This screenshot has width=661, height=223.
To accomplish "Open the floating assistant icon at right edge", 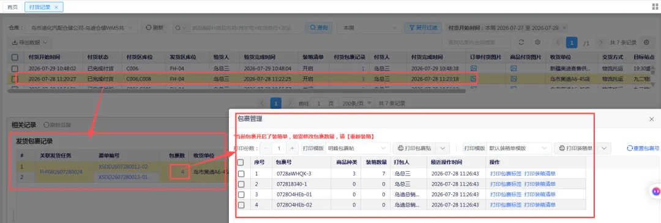I will (x=655, y=191).
